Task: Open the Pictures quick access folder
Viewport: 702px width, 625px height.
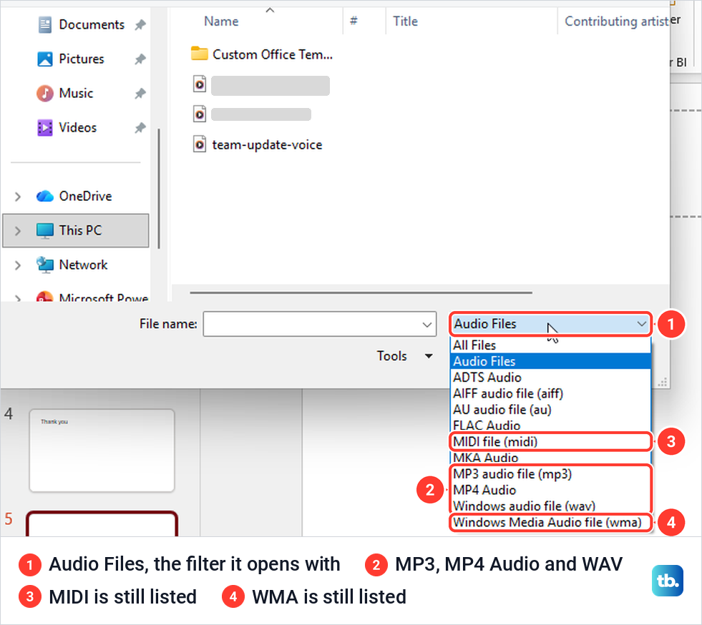Action: tap(81, 59)
